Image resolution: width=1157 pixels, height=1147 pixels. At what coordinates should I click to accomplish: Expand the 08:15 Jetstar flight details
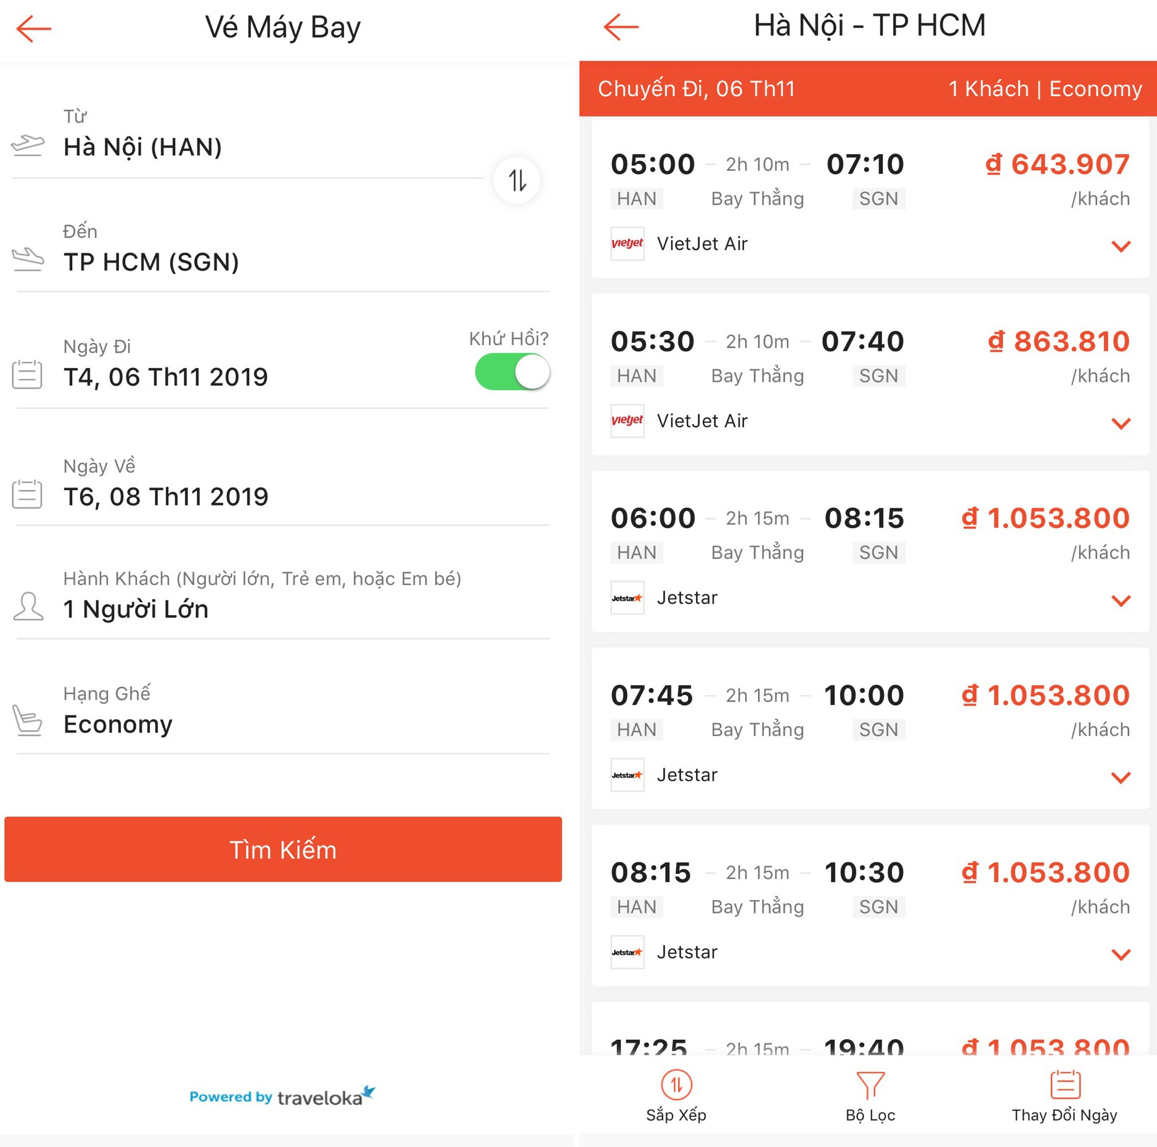(1121, 955)
